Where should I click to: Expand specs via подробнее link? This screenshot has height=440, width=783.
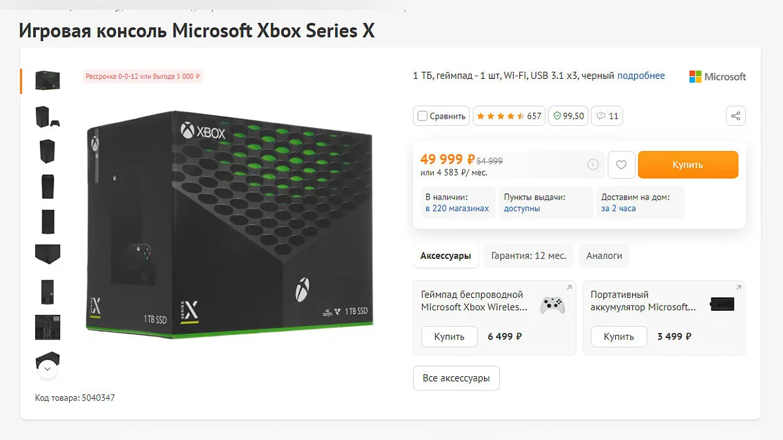point(641,76)
